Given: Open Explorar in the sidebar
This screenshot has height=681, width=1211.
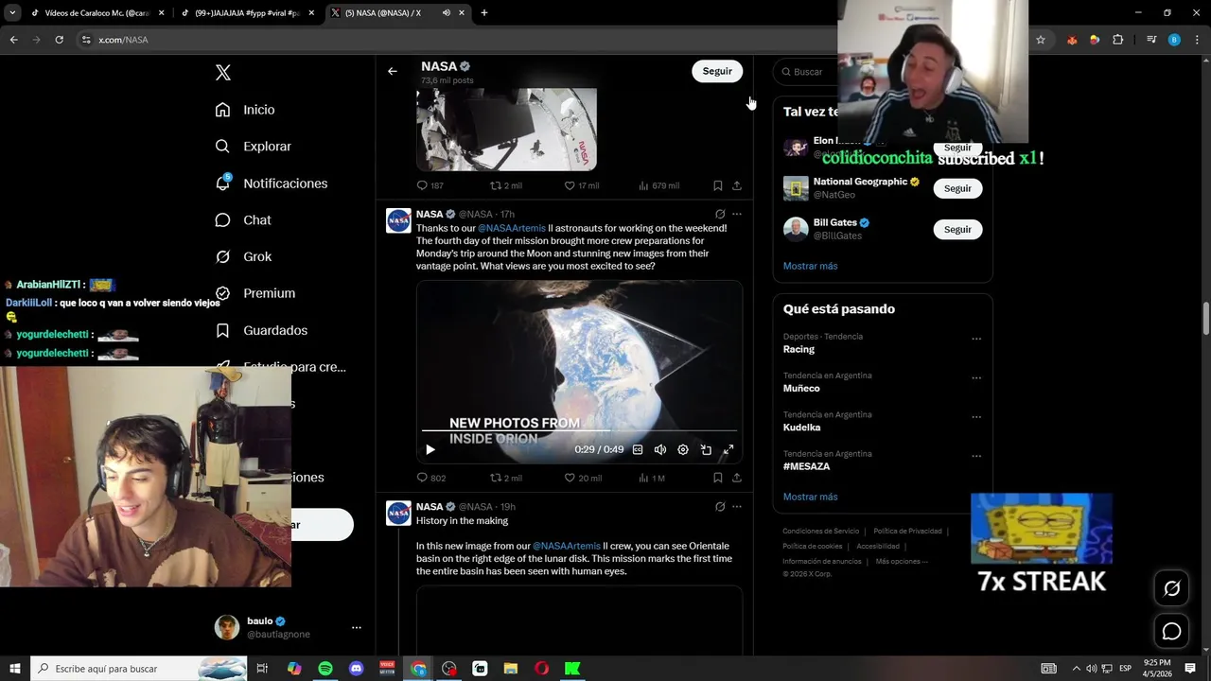Looking at the screenshot, I should click(254, 147).
